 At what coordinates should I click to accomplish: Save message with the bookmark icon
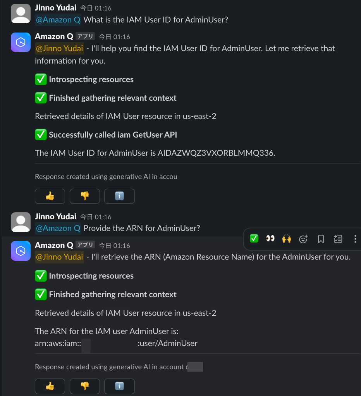pyautogui.click(x=321, y=239)
